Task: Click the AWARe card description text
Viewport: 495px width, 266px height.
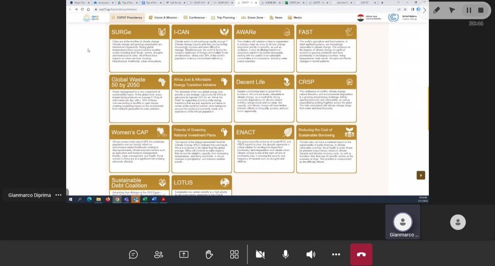Action: pyautogui.click(x=263, y=51)
